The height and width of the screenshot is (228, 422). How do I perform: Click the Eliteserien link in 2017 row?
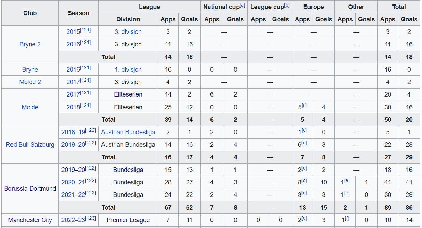(128, 94)
